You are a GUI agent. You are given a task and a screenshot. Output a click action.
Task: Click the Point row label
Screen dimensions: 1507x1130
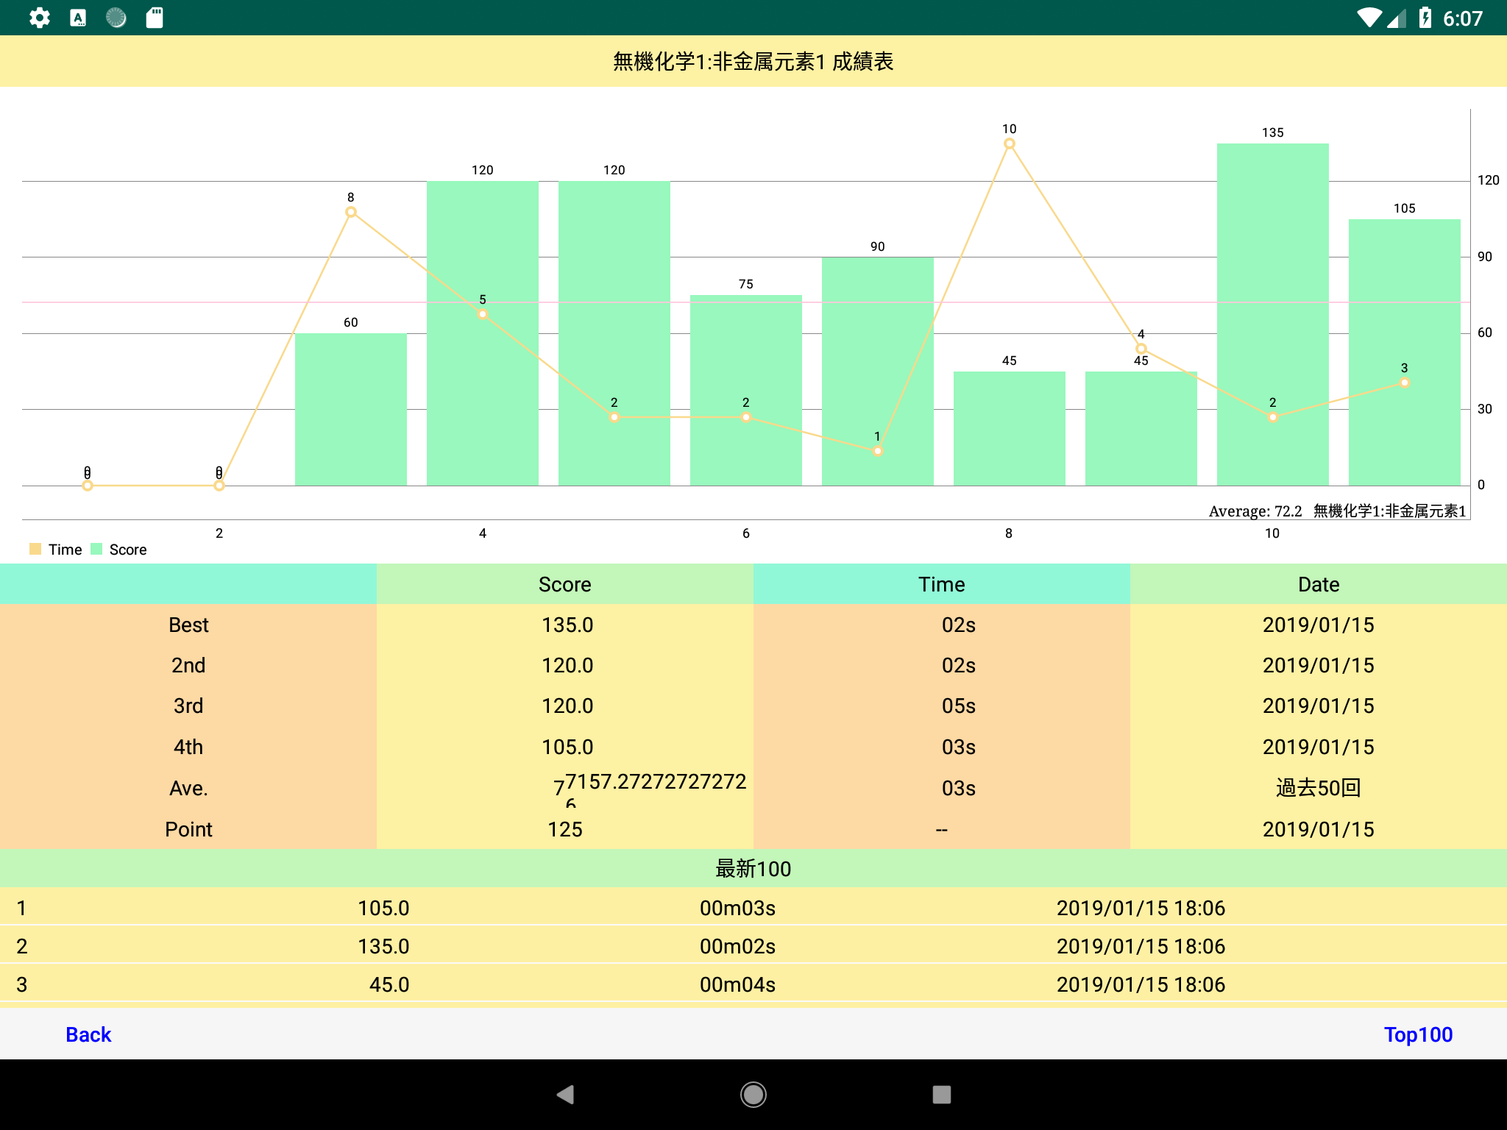(x=188, y=829)
